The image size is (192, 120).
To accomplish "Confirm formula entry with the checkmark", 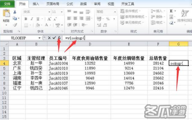I will point(54,38).
